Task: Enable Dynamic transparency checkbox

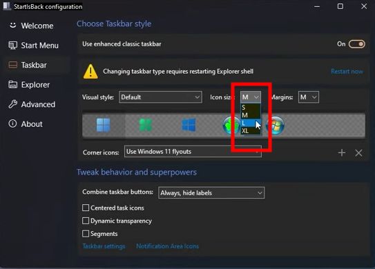Action: point(86,221)
